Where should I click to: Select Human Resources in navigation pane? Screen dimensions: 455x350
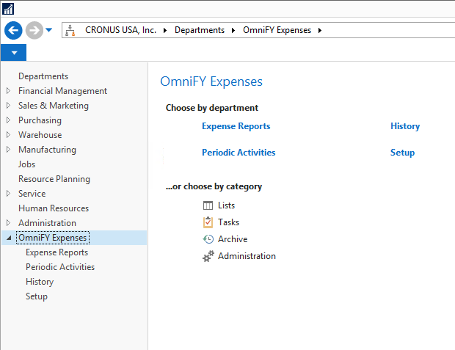point(54,208)
